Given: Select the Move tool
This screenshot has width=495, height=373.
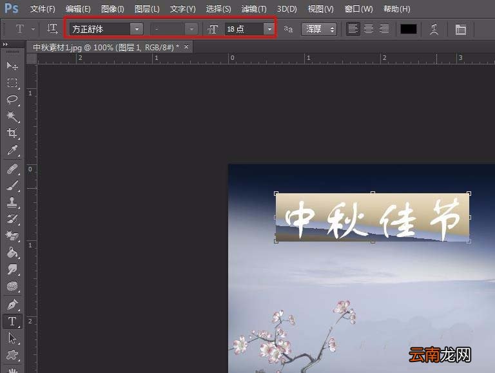Looking at the screenshot, I should 12,66.
